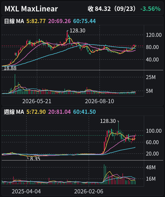Viewport: 165px width, 197px height.
Task: Click the 2026-02-06 date label
Action: point(89,192)
